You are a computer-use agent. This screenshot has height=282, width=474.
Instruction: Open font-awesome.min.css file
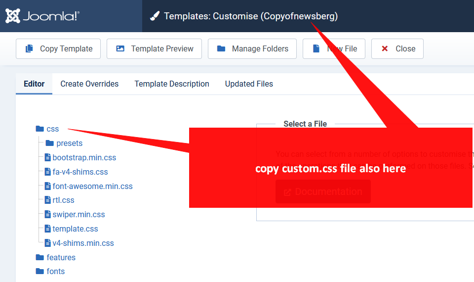click(92, 186)
